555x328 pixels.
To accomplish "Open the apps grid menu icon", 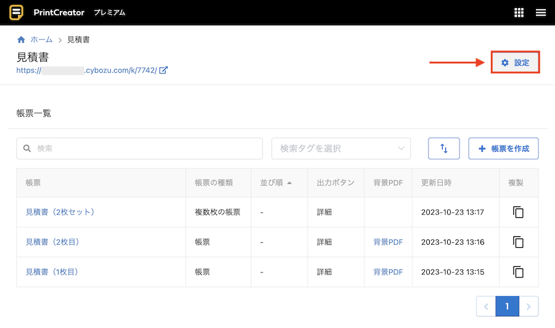I will [519, 13].
